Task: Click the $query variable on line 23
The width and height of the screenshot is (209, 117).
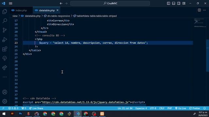Action: pyautogui.click(x=44, y=43)
